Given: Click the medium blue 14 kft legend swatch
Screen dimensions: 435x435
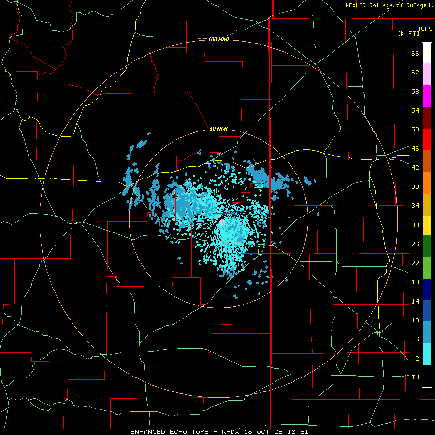Looking at the screenshot, I should click(x=427, y=311).
